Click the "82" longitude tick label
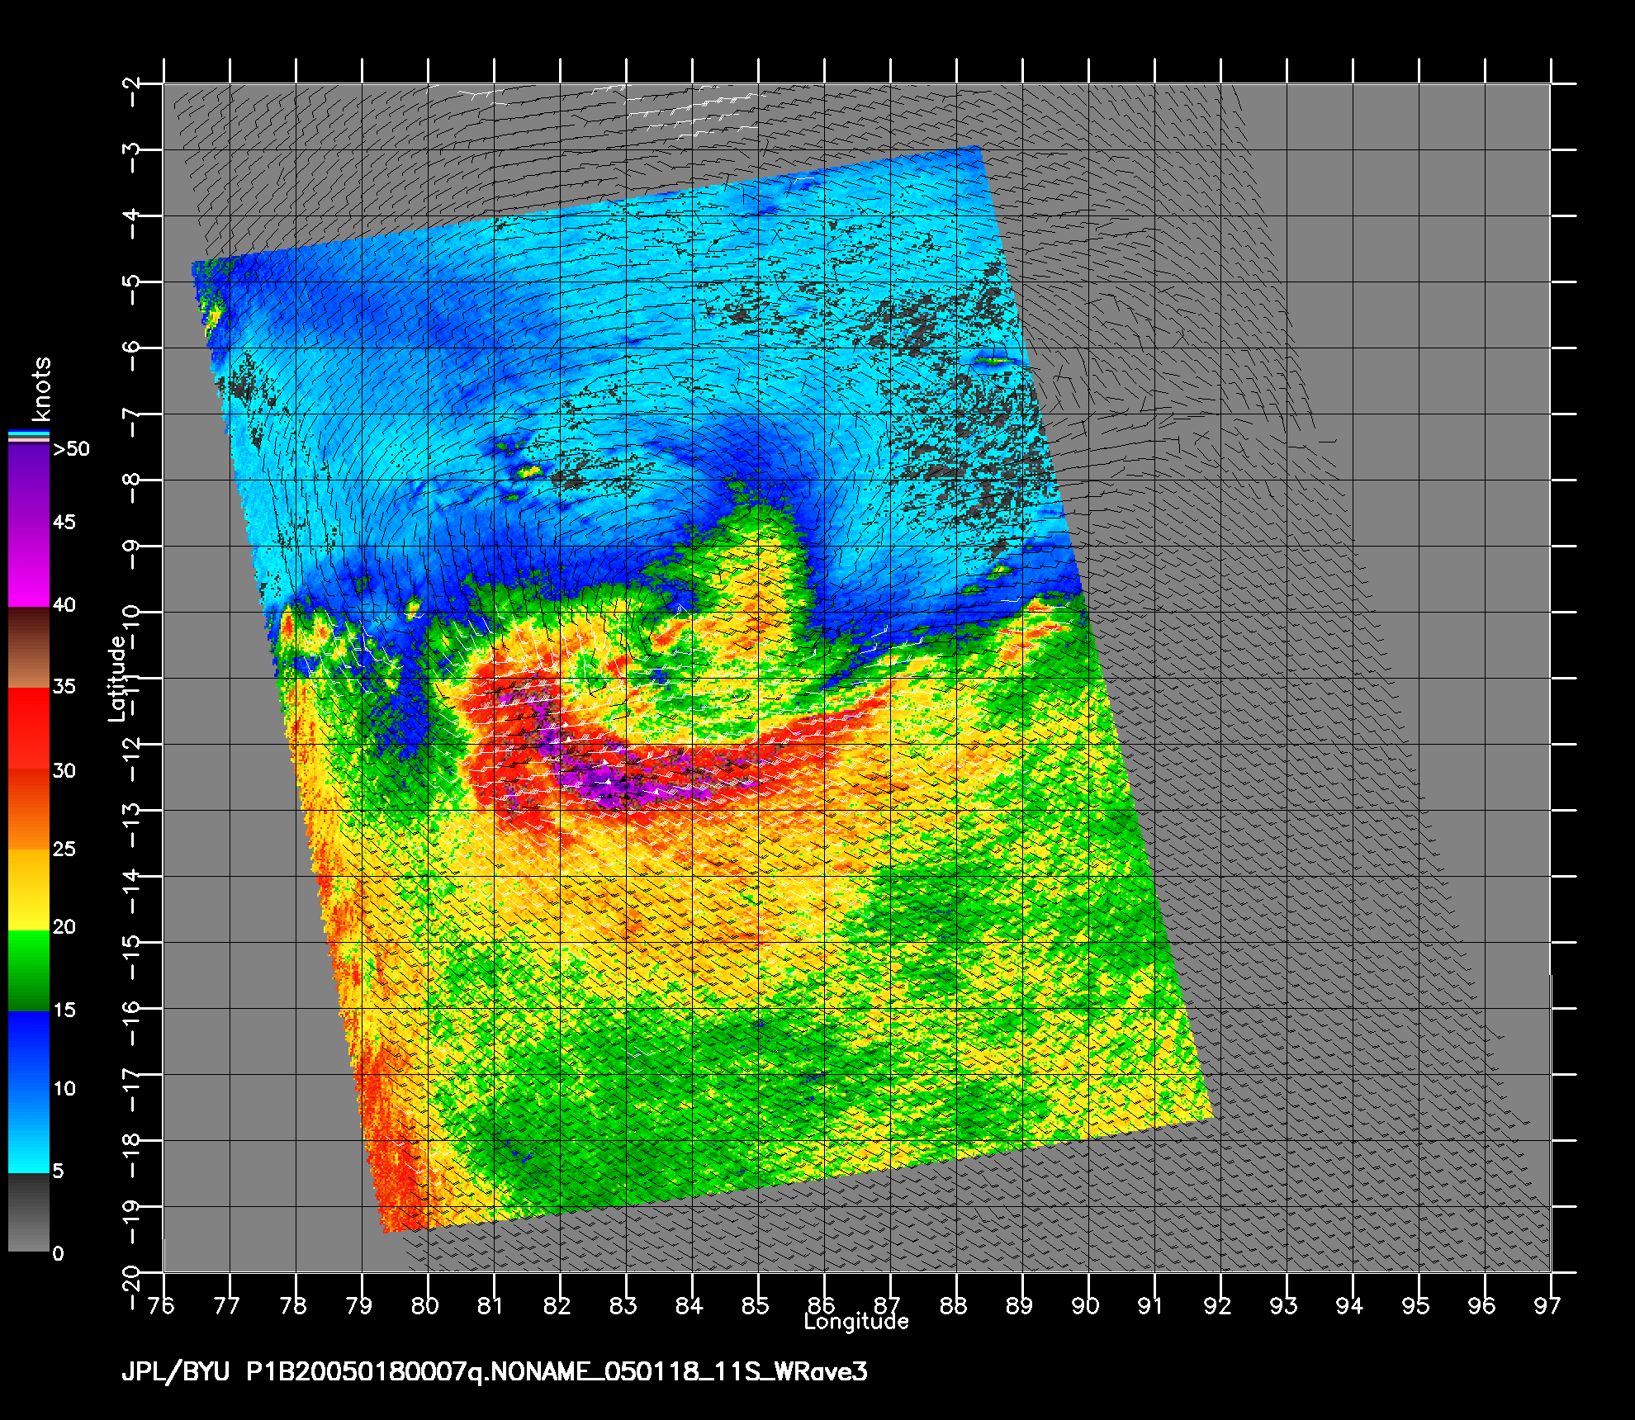This screenshot has width=1635, height=1420. [x=557, y=1305]
